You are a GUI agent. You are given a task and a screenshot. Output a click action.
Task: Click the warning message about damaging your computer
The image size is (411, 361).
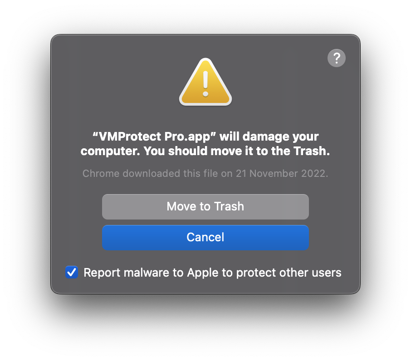point(205,144)
